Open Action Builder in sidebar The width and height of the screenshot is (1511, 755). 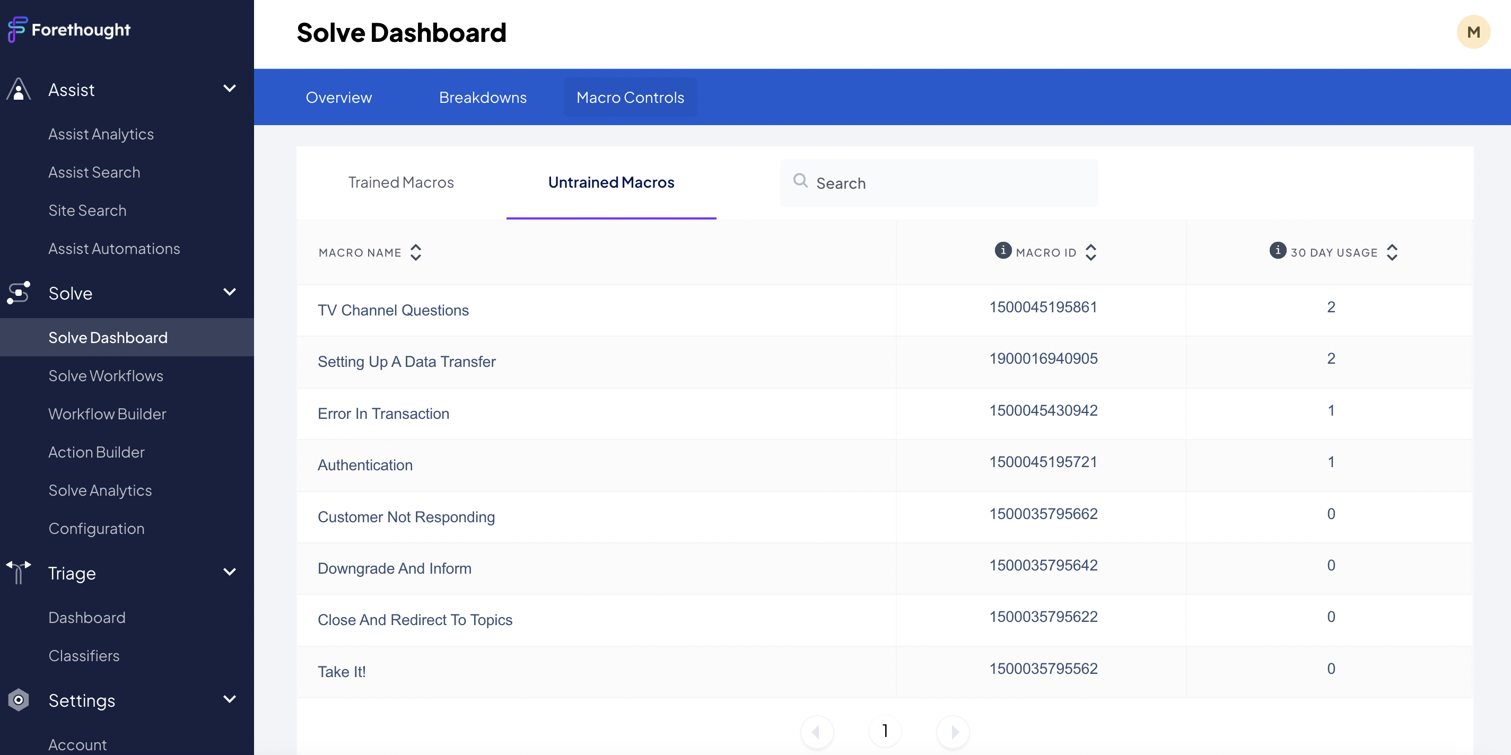click(96, 452)
